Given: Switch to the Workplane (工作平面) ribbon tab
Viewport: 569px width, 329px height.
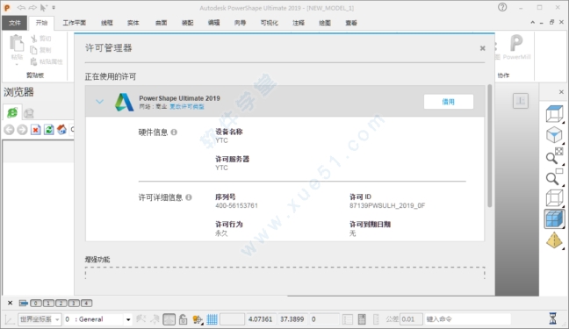Looking at the screenshot, I should 75,23.
